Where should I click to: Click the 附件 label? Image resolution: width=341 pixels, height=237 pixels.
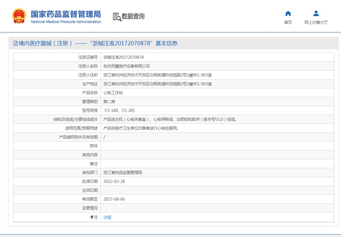pyautogui.click(x=94, y=146)
